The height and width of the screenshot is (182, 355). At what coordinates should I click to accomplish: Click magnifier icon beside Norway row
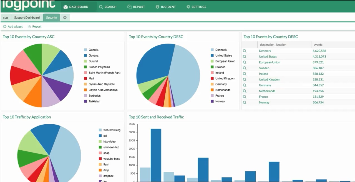[245, 102]
